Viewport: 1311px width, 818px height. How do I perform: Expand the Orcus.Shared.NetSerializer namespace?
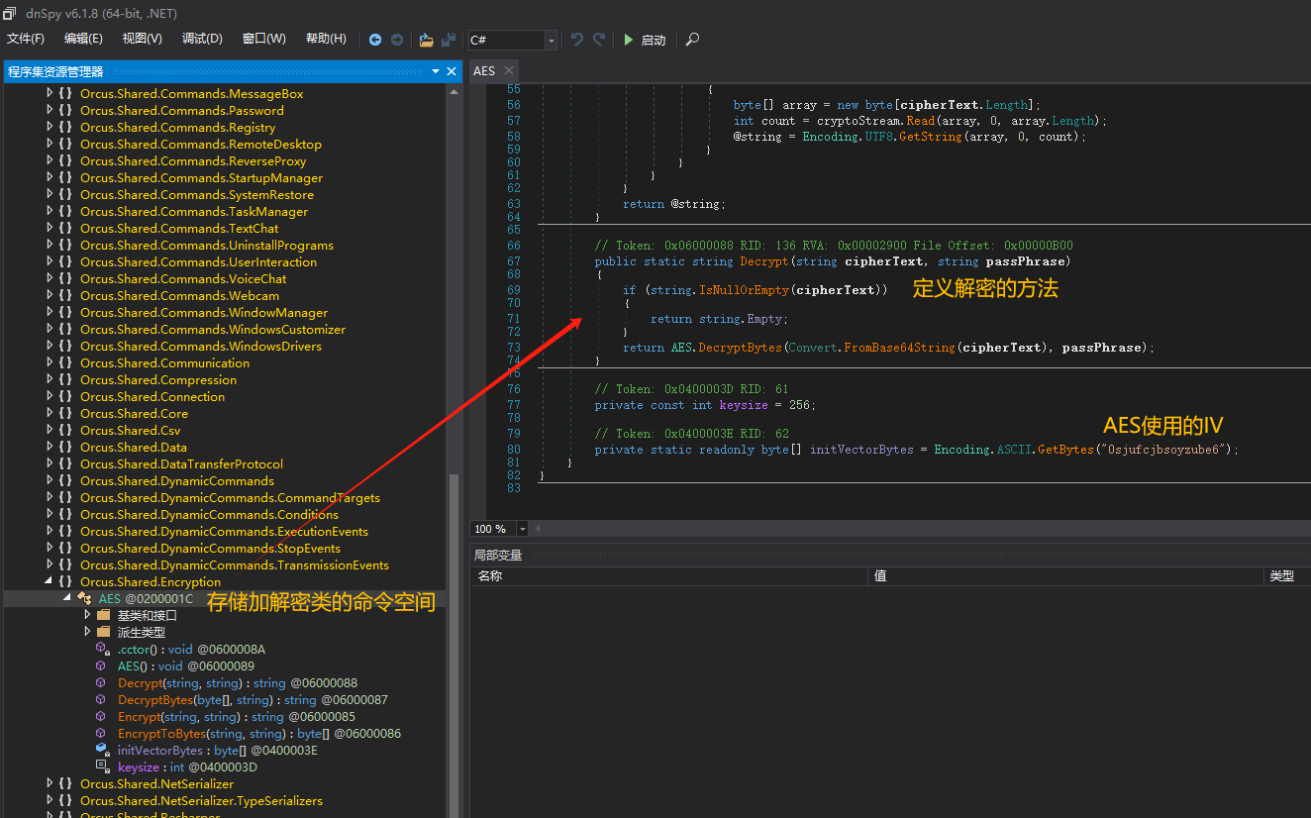tap(50, 783)
